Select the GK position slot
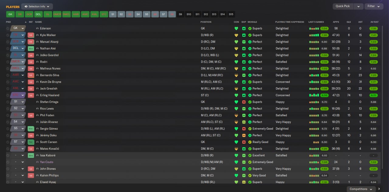This screenshot has height=192, width=389. pos(10,14)
